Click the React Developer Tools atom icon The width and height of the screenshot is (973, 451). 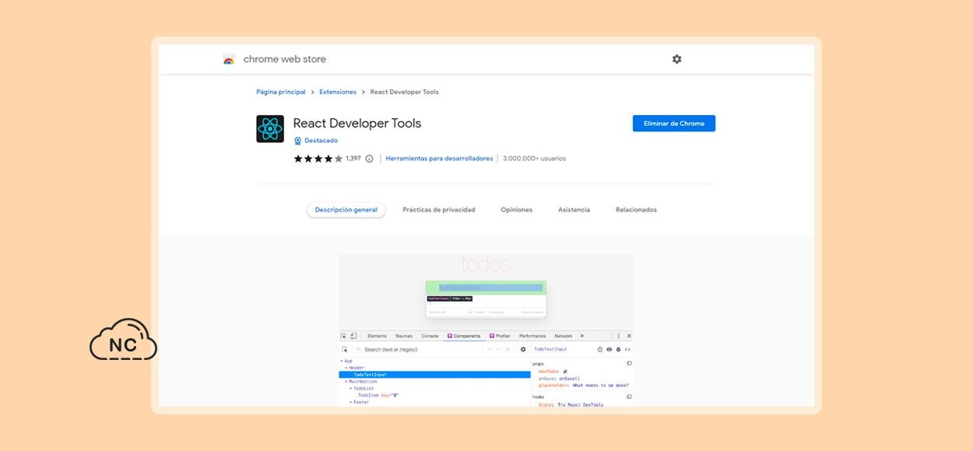(270, 129)
